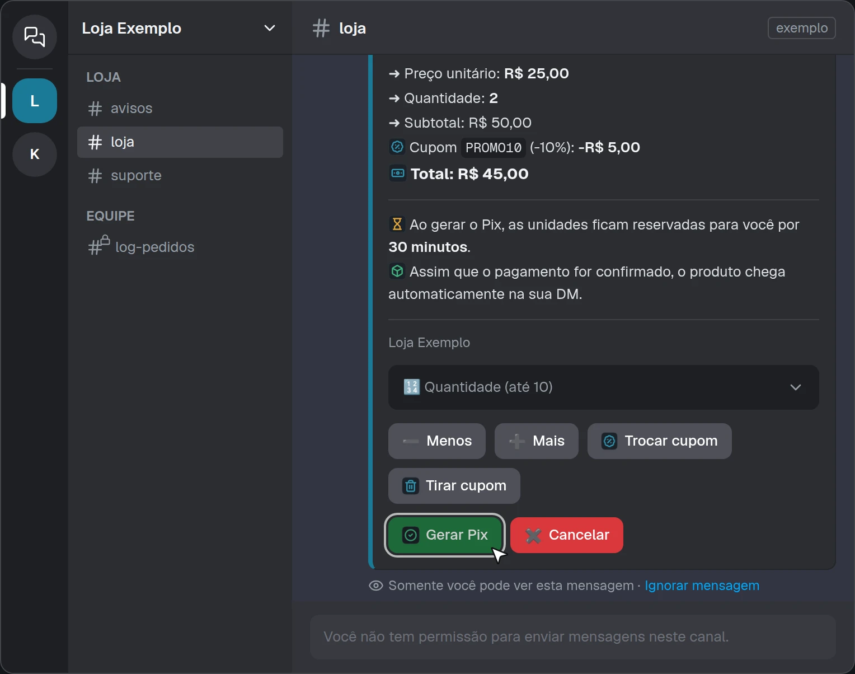Screen dimensions: 855x674
Task: Open direct messages via chat bubbles icon
Action: (x=35, y=37)
